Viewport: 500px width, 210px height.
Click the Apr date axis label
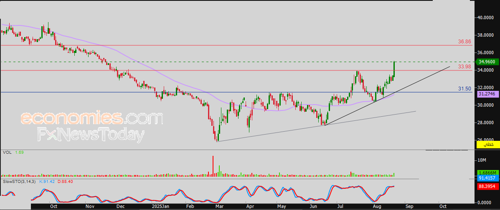pos(250,207)
